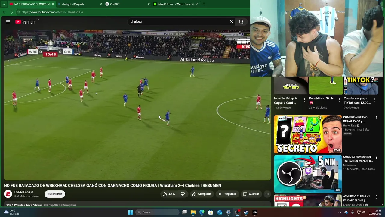Open the browser tab list dropdown arrow
385x217 pixels.
coord(4,4)
